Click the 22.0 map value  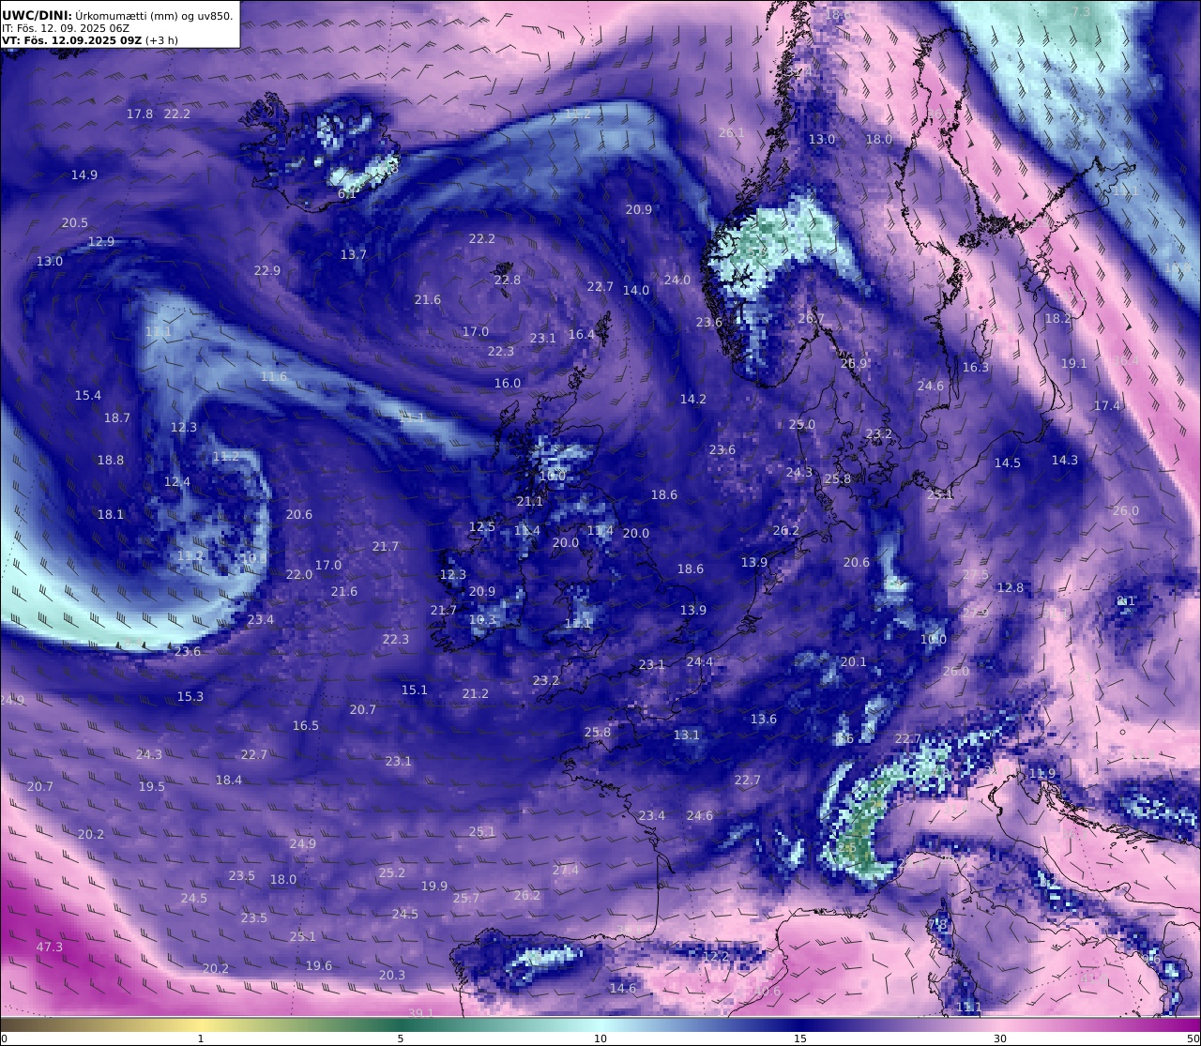299,575
